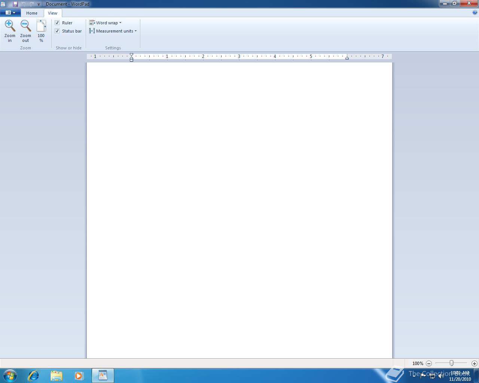The width and height of the screenshot is (479, 383).
Task: Open WordPad Help question mark icon
Action: point(475,12)
